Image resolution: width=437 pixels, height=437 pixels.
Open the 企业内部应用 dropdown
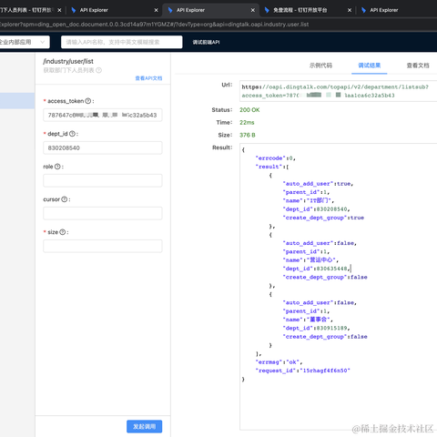click(24, 42)
